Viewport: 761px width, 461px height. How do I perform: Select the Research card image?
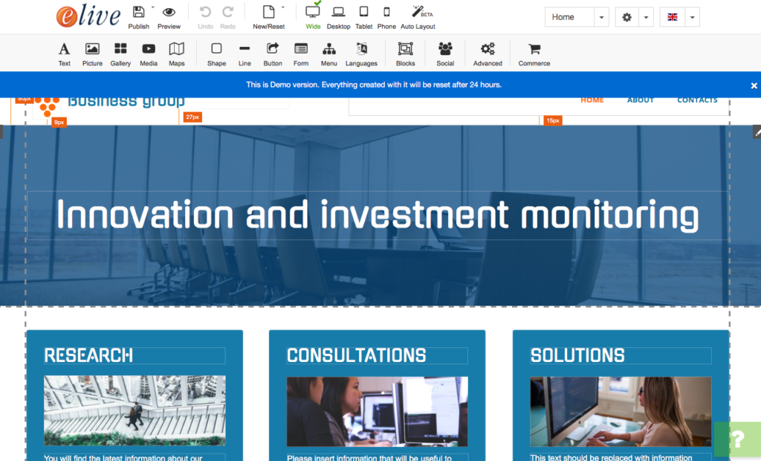(x=135, y=410)
